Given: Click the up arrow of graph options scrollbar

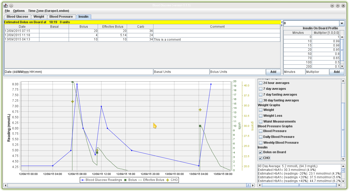Looking at the screenshot, I should (343, 81).
